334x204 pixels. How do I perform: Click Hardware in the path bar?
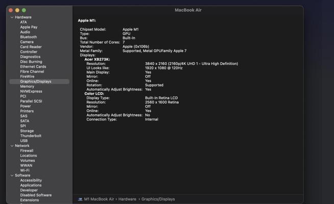[127, 199]
